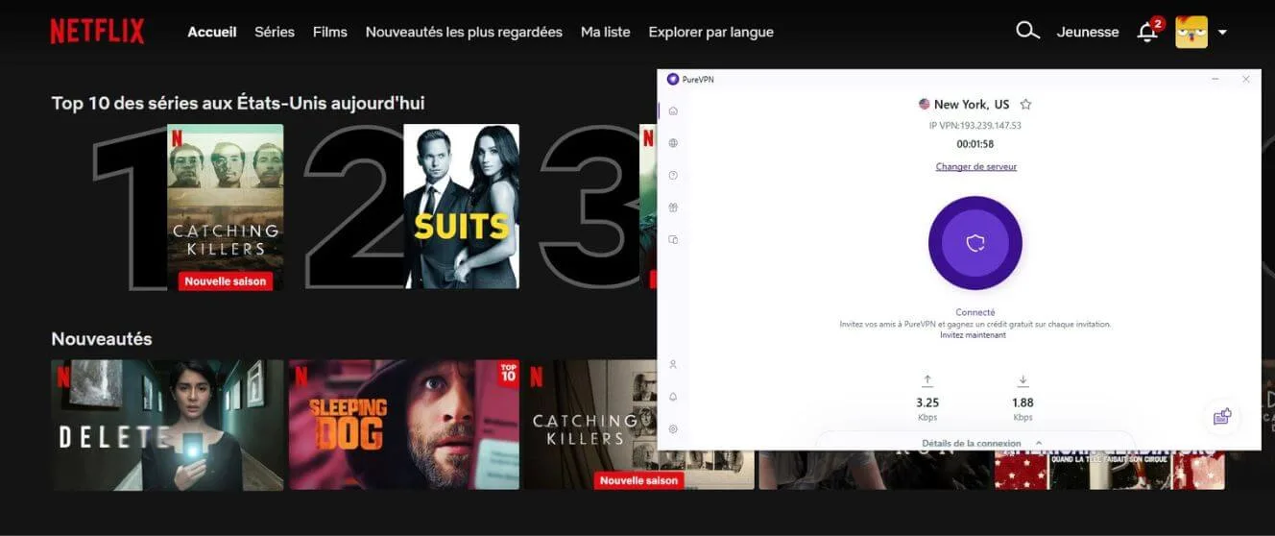Open the PureVPN home icon

tap(673, 111)
